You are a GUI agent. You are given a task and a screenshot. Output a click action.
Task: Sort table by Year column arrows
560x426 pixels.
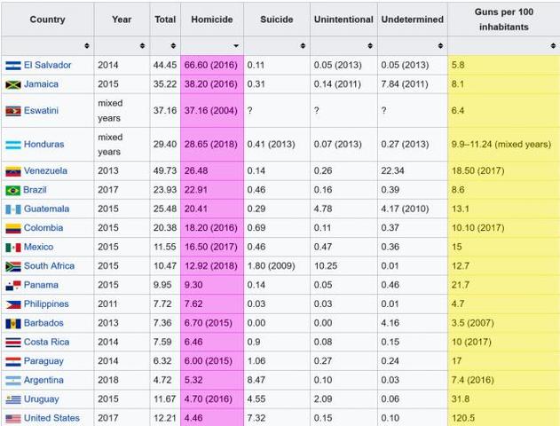[x=142, y=45]
